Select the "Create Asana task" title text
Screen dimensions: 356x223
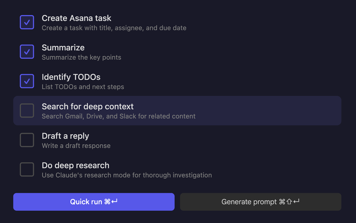click(76, 18)
